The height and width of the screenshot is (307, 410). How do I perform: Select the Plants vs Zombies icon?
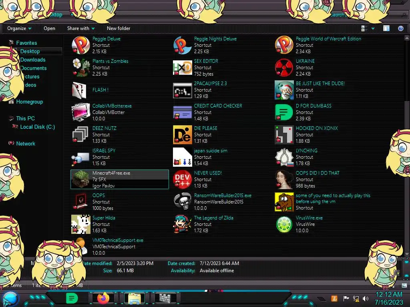pos(81,68)
